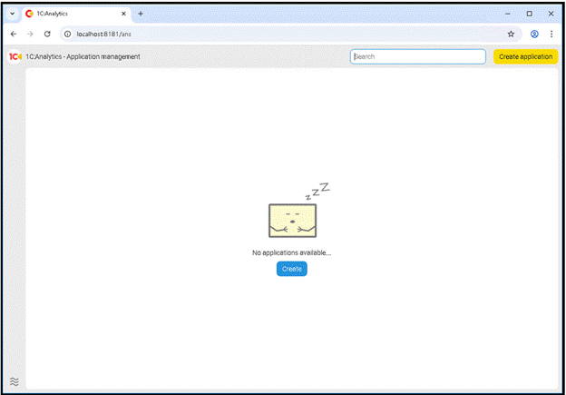566x395 pixels.
Task: Click the 1C logo icon in header
Action: click(x=15, y=56)
